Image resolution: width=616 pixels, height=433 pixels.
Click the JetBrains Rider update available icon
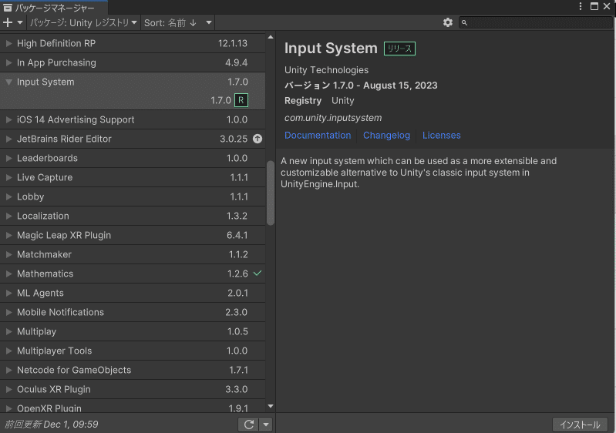click(258, 139)
